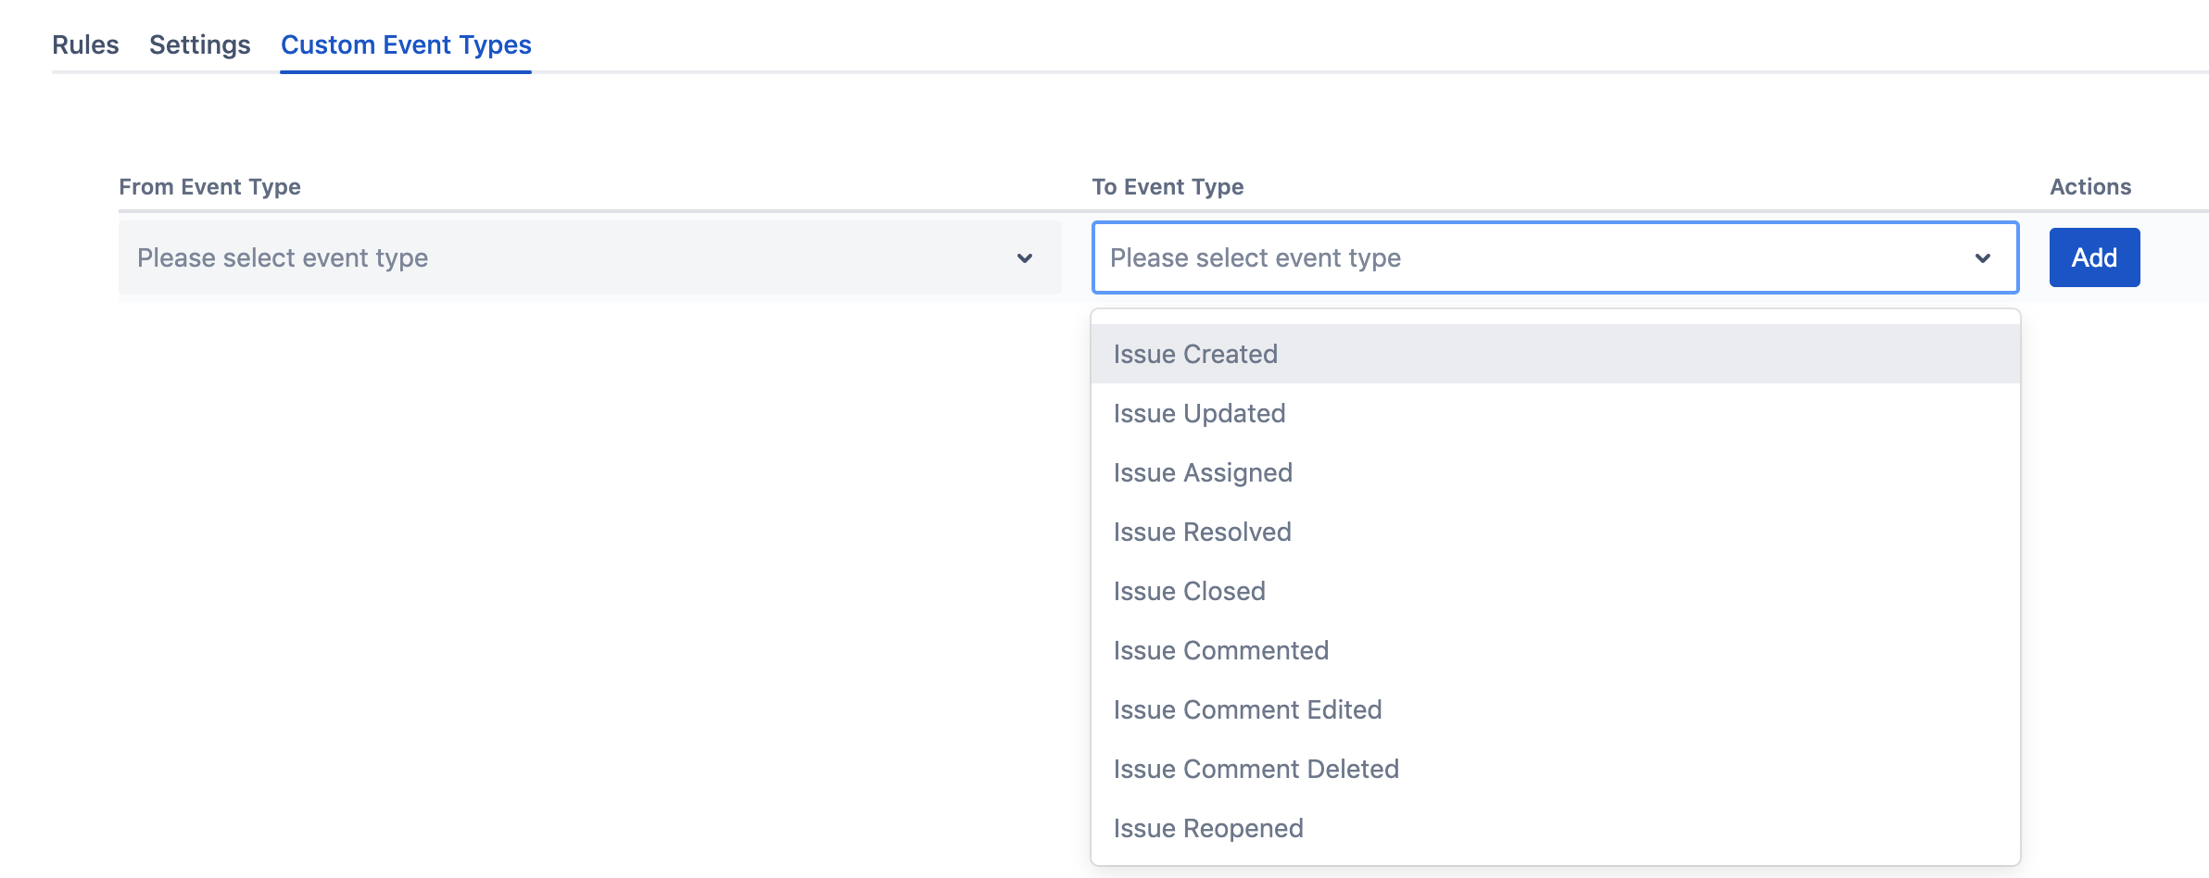Select the Custom Event Types tab

click(x=405, y=44)
